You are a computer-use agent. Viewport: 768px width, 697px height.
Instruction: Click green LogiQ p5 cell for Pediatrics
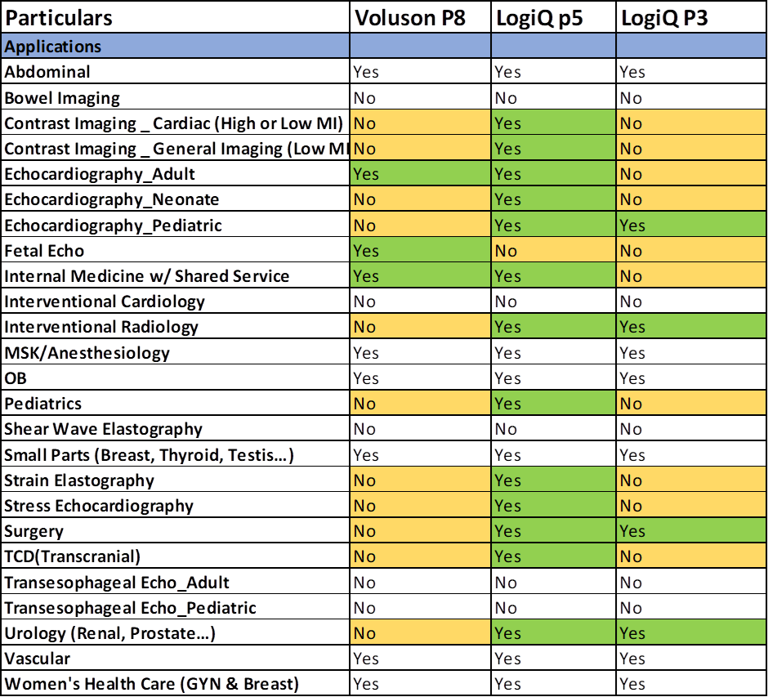point(553,403)
